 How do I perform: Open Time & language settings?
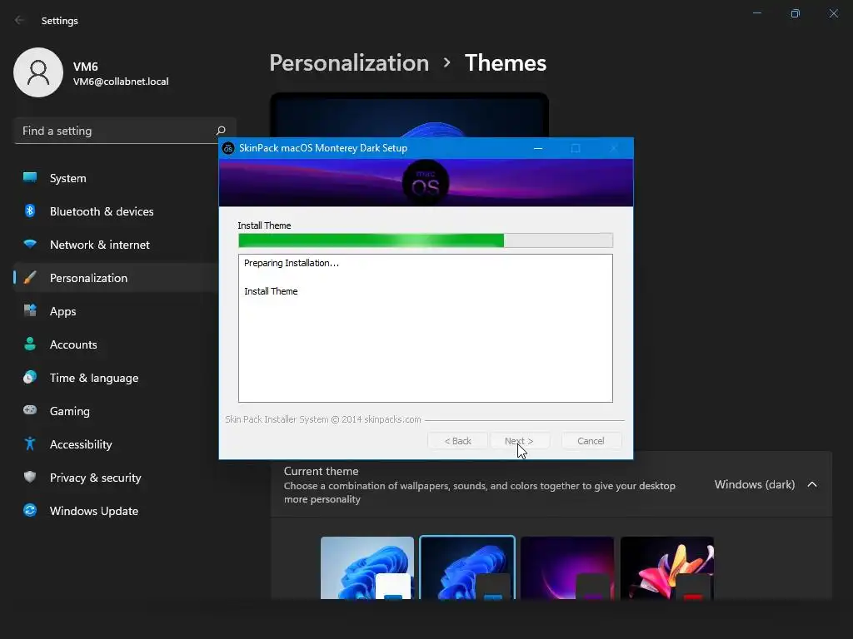click(x=117, y=377)
